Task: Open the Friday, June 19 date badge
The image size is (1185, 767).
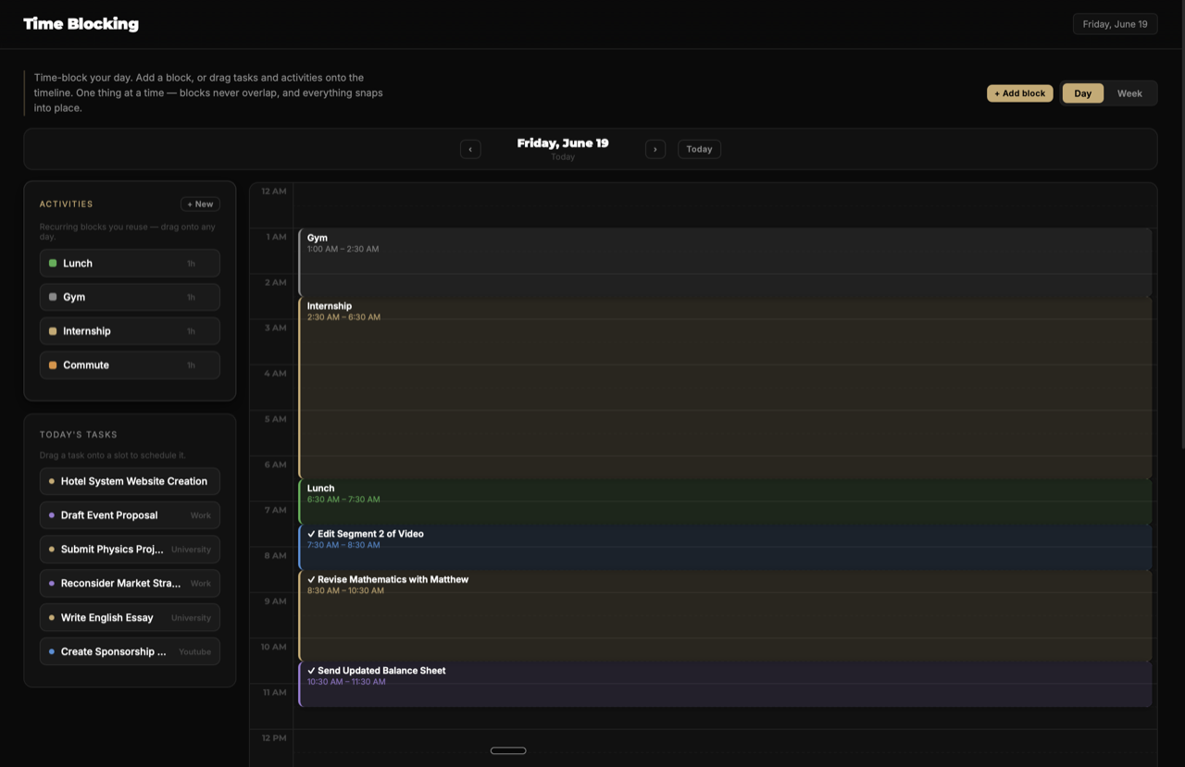Action: (1115, 24)
